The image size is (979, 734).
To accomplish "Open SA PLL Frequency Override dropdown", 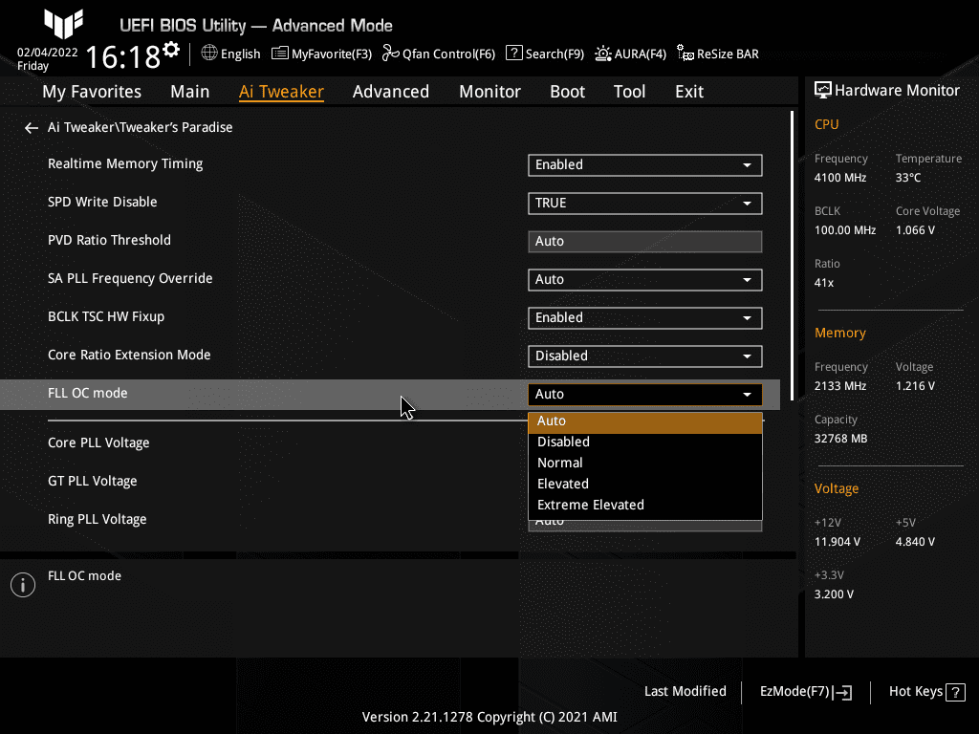I will (x=645, y=280).
